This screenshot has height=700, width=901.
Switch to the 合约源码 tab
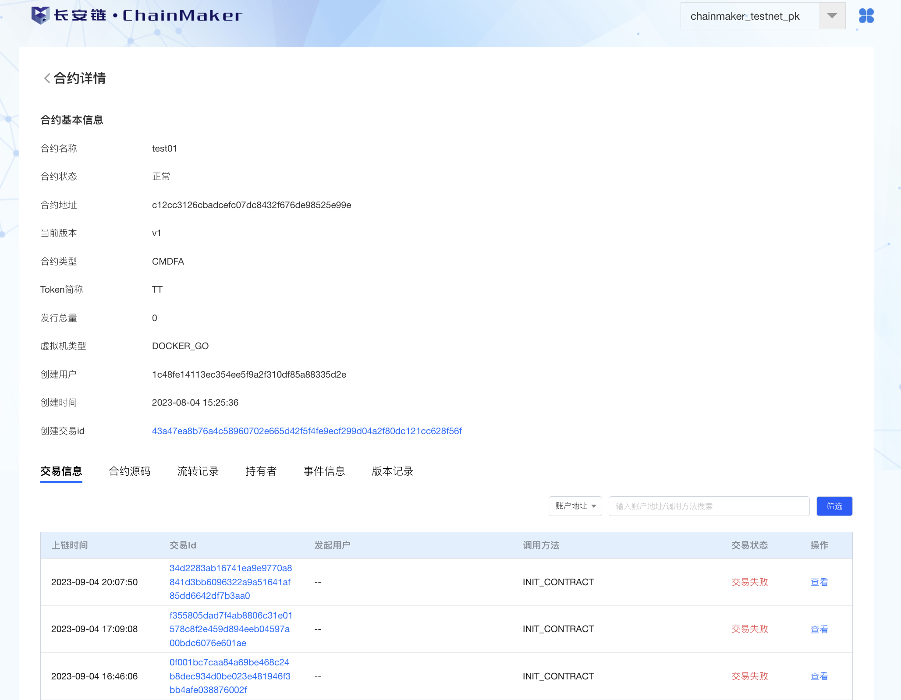point(129,471)
